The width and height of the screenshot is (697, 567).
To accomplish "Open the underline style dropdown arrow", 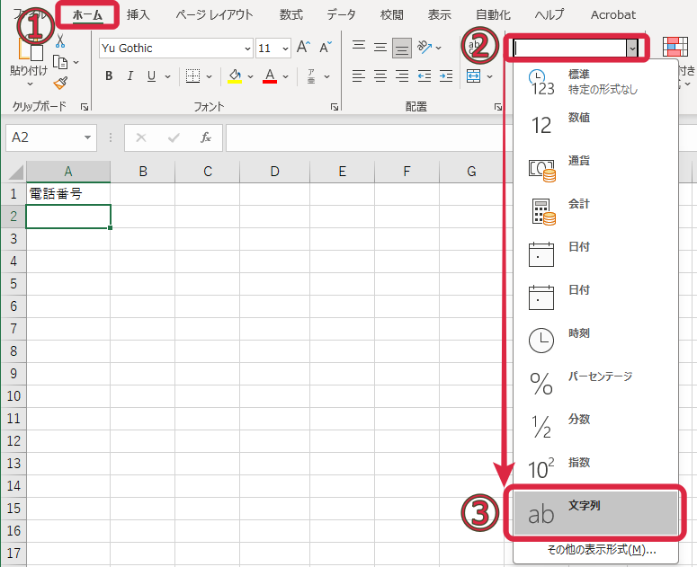I will pos(167,76).
